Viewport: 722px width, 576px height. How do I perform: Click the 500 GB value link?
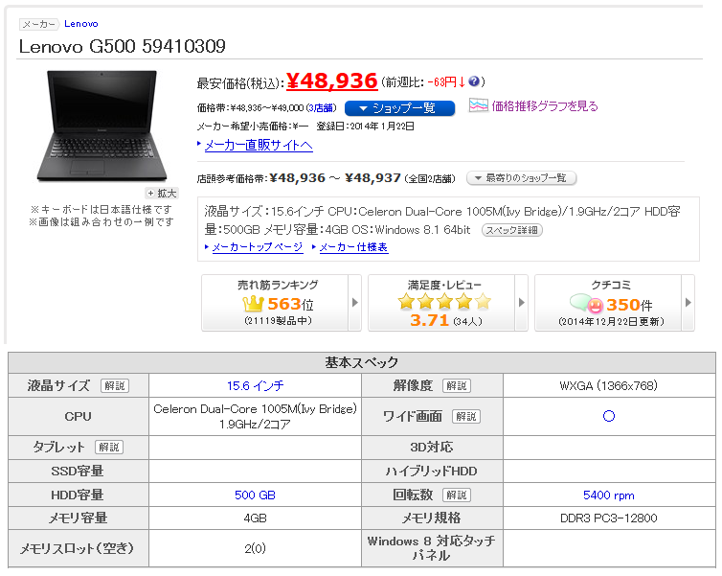coord(255,495)
